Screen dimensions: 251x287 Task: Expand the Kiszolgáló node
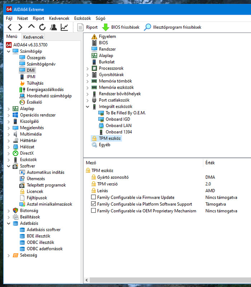pyautogui.click(x=8, y=122)
